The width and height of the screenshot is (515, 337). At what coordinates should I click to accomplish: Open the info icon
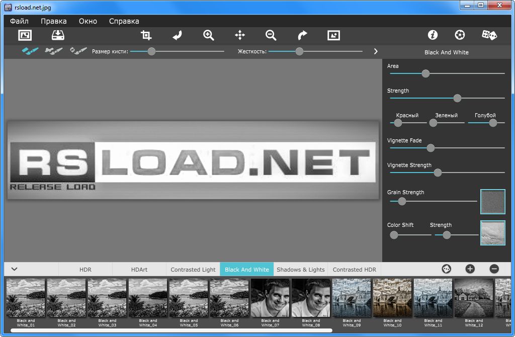pos(433,35)
